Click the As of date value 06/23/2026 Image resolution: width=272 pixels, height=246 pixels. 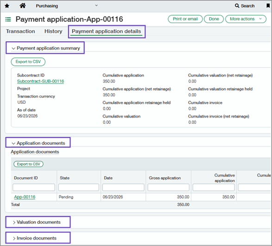click(x=27, y=116)
